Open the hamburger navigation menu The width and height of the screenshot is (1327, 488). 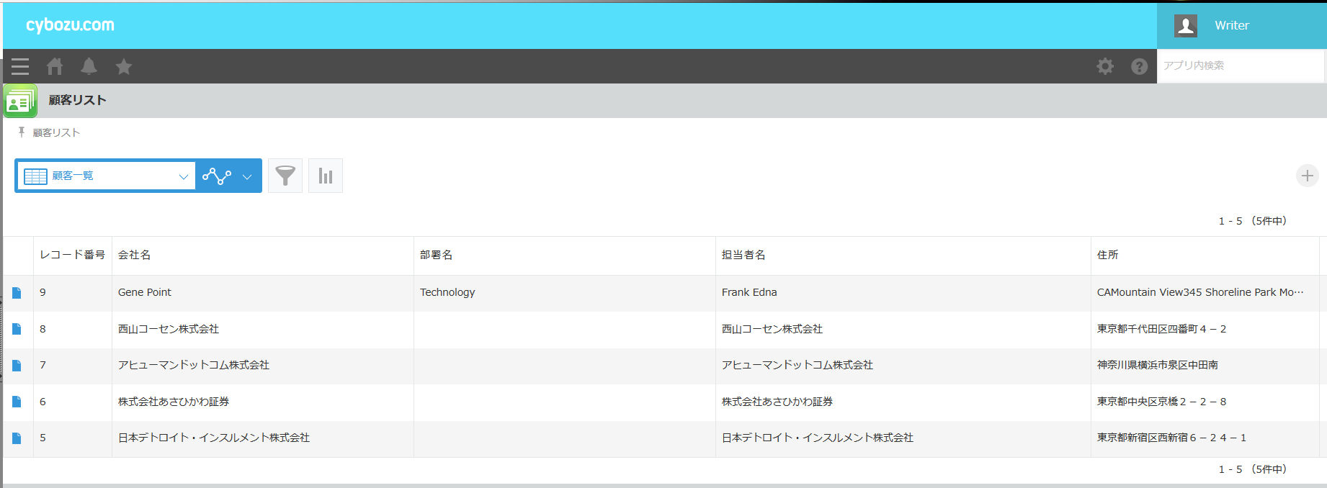(x=20, y=67)
